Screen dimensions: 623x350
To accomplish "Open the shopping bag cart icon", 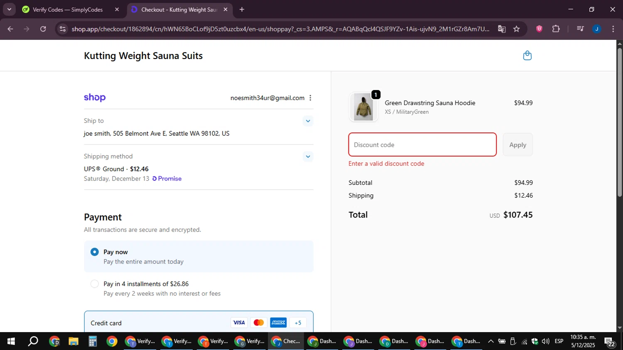I will [x=527, y=56].
